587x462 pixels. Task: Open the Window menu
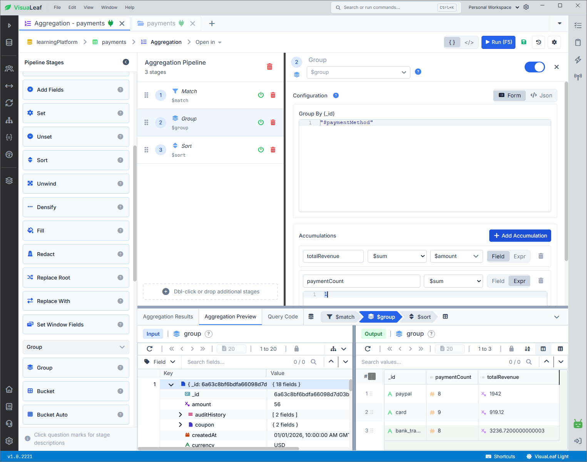[109, 7]
